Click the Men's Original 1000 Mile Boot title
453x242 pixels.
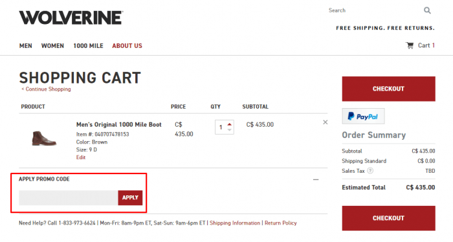(x=118, y=125)
